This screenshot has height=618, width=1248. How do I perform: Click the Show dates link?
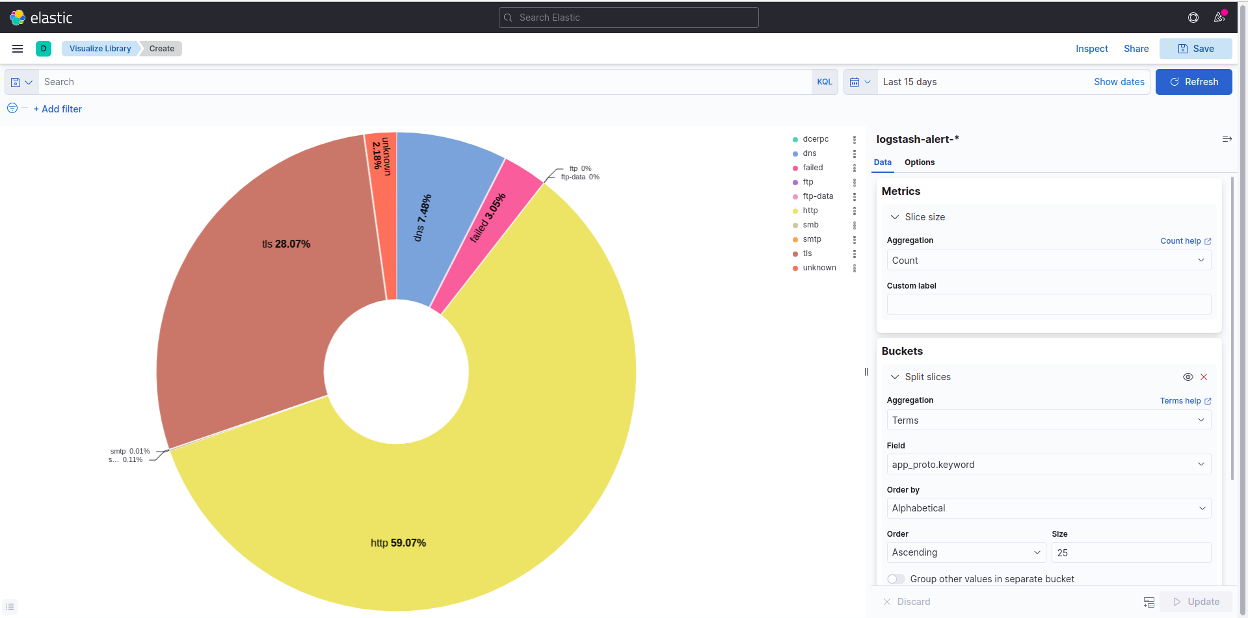pyautogui.click(x=1119, y=82)
